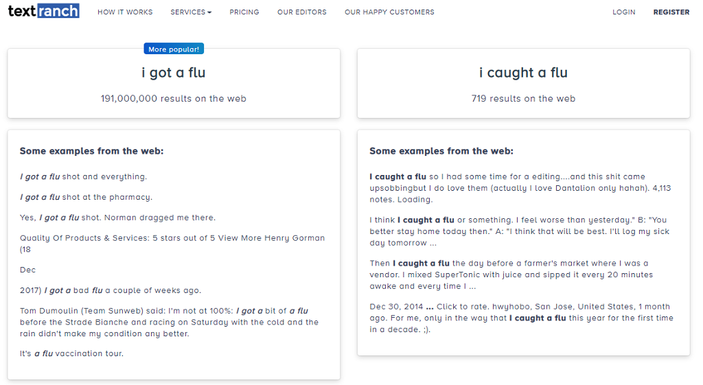This screenshot has height=385, width=703.
Task: Select the "i caught a flu" heading
Action: pos(523,73)
